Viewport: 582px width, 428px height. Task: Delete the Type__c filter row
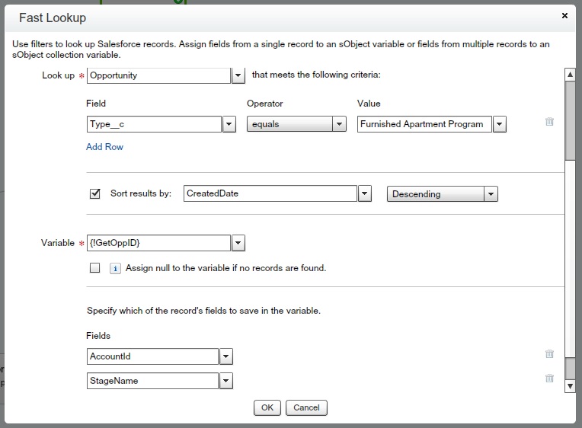pos(549,122)
